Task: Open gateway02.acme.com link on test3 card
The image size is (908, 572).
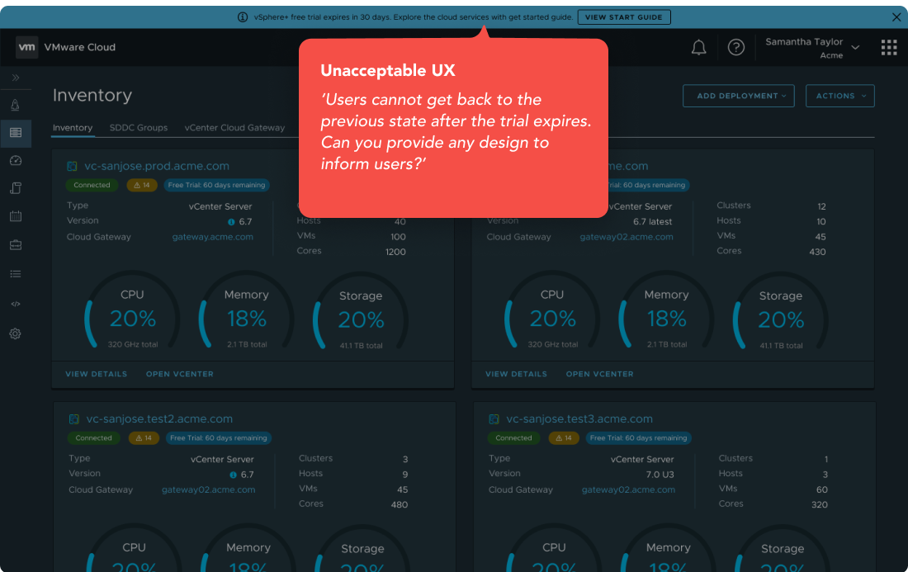Action: click(628, 489)
